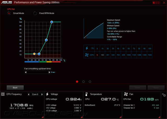Click the 100% point on fan curve
167x119 pixels.
(52, 22)
